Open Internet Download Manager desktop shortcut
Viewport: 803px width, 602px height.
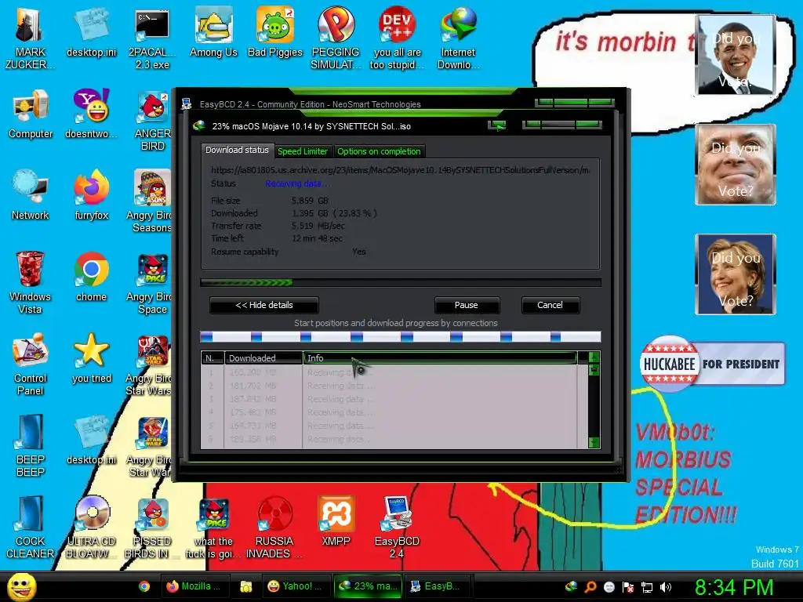click(x=458, y=38)
